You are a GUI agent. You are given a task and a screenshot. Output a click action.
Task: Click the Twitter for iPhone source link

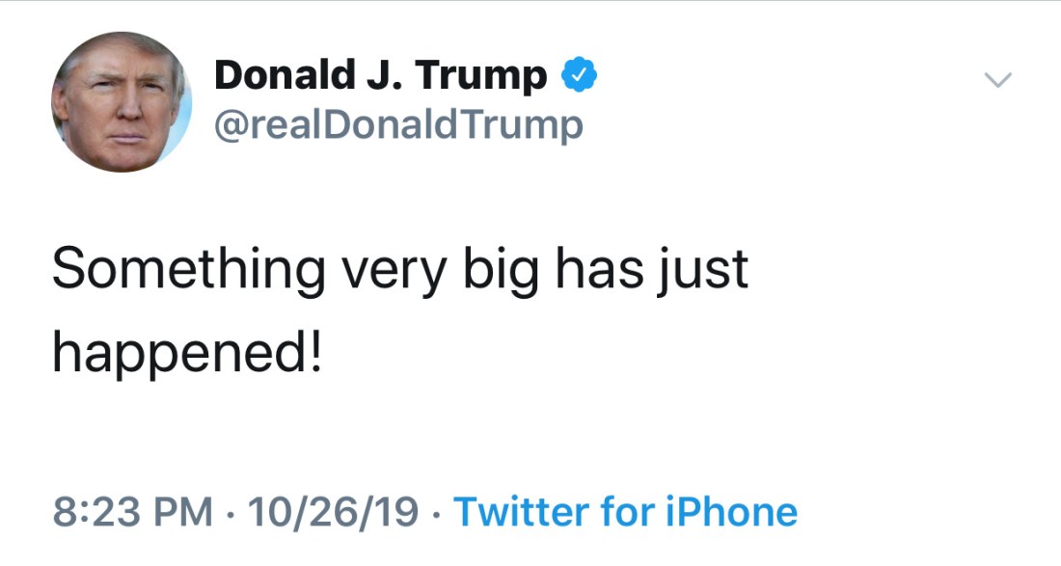pyautogui.click(x=625, y=511)
